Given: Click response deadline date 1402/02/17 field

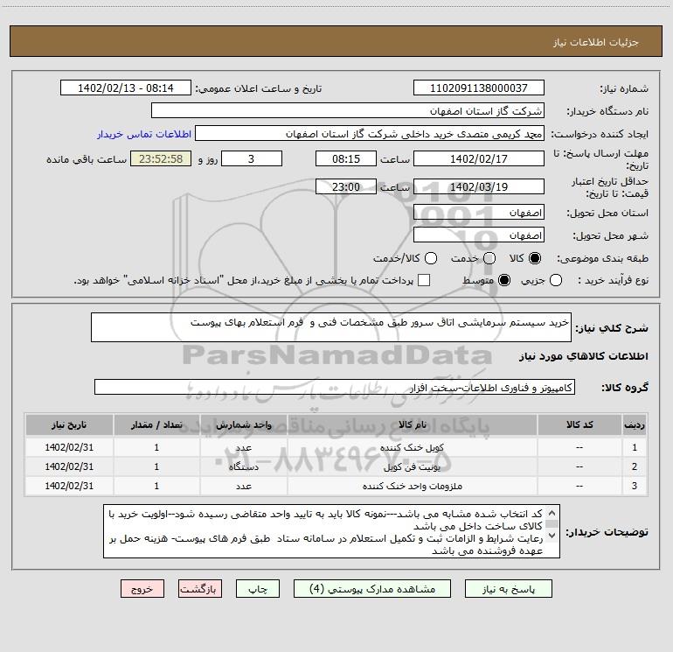Looking at the screenshot, I should 479,158.
